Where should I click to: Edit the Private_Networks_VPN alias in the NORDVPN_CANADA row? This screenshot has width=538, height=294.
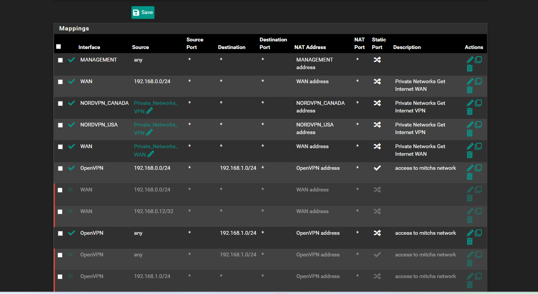coord(149,111)
